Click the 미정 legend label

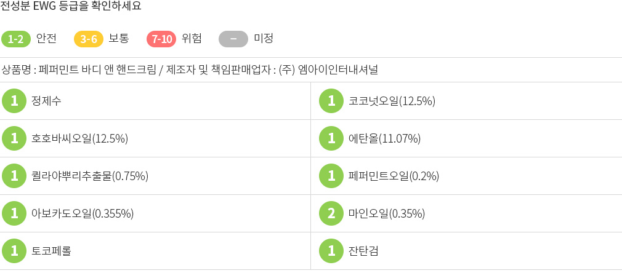[264, 39]
